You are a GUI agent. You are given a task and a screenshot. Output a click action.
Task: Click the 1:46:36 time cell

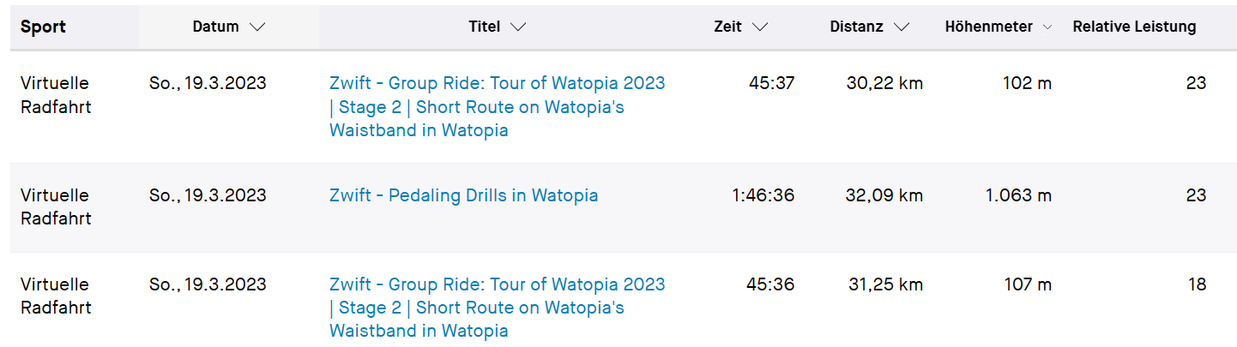[763, 195]
